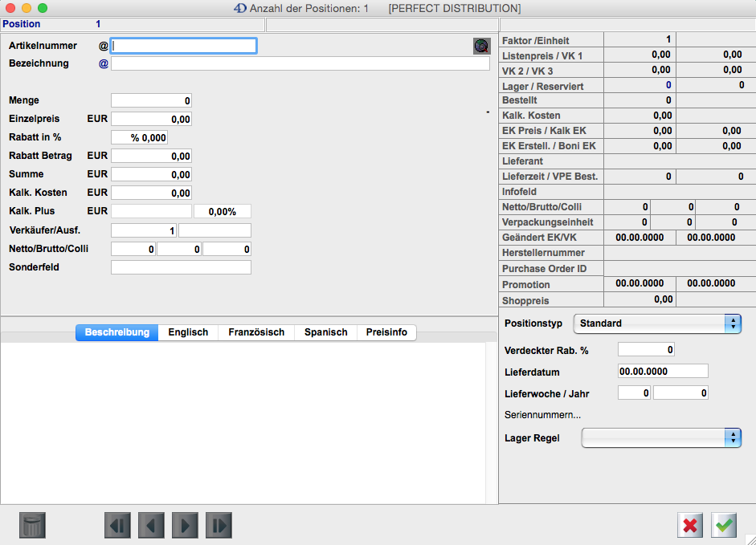The image size is (756, 545).
Task: Confirm with the green checkmark icon
Action: pos(725,526)
